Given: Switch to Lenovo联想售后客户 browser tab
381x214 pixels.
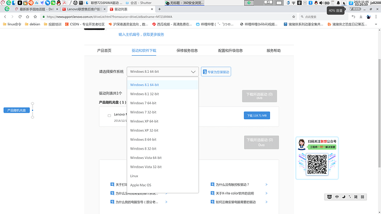Looking at the screenshot, I should [x=84, y=9].
